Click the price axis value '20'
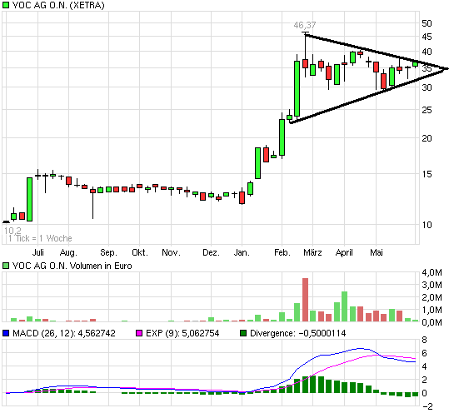The height and width of the screenshot is (413, 454). [427, 138]
